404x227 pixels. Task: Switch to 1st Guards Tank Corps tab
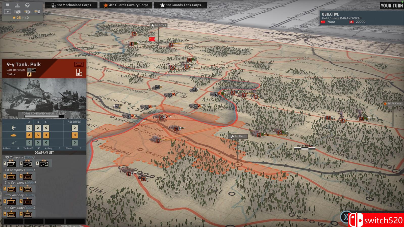click(x=180, y=5)
